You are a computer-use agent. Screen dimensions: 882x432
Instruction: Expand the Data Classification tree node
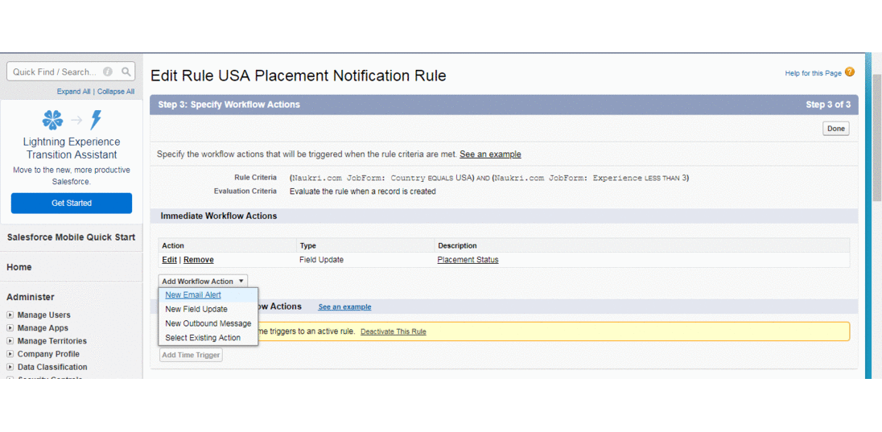click(x=10, y=367)
